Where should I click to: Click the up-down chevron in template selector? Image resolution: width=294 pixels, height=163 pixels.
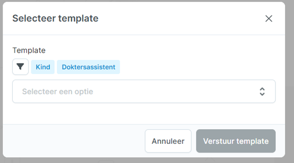click(262, 91)
